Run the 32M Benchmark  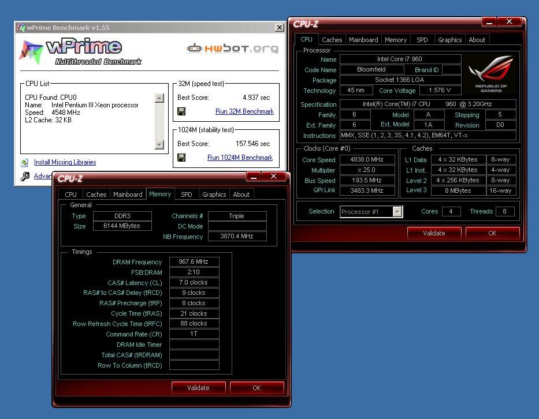coord(244,111)
